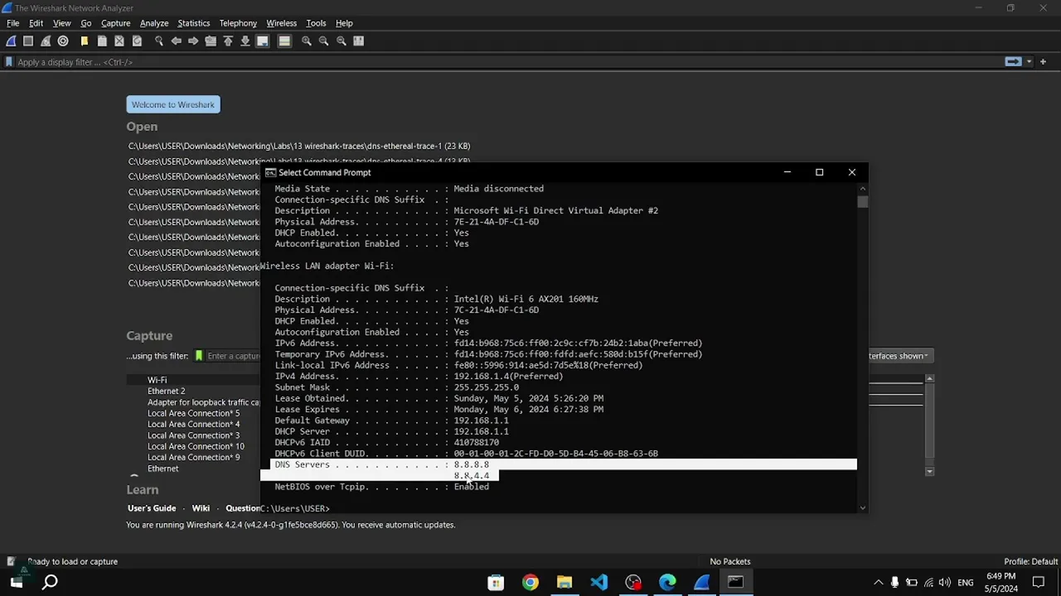The image size is (1061, 596).
Task: Open expert information icon in status bar
Action: (10, 561)
